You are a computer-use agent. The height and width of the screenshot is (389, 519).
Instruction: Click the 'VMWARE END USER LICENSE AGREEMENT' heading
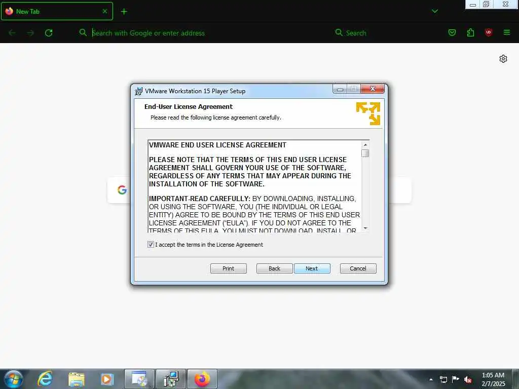click(217, 145)
